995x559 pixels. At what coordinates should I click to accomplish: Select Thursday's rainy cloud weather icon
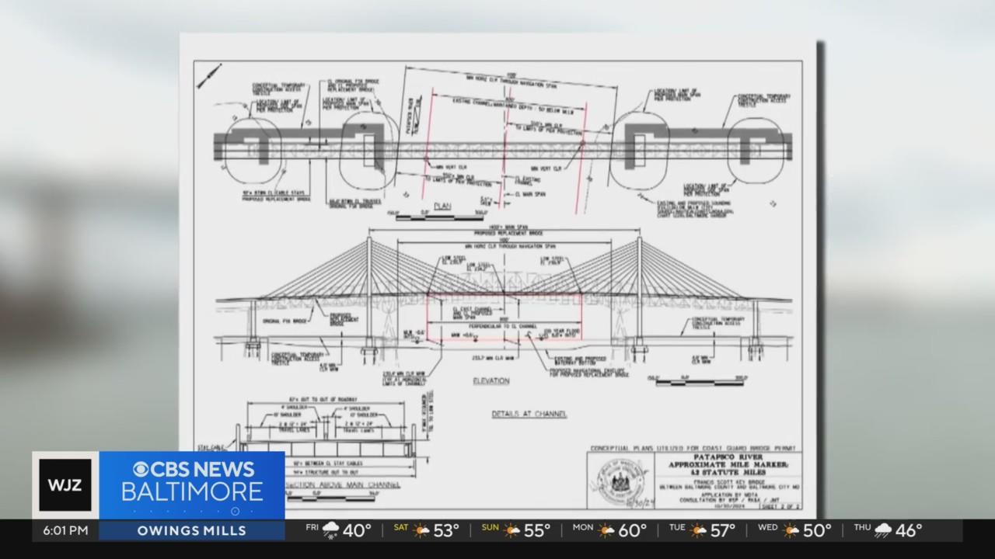[x=883, y=531]
